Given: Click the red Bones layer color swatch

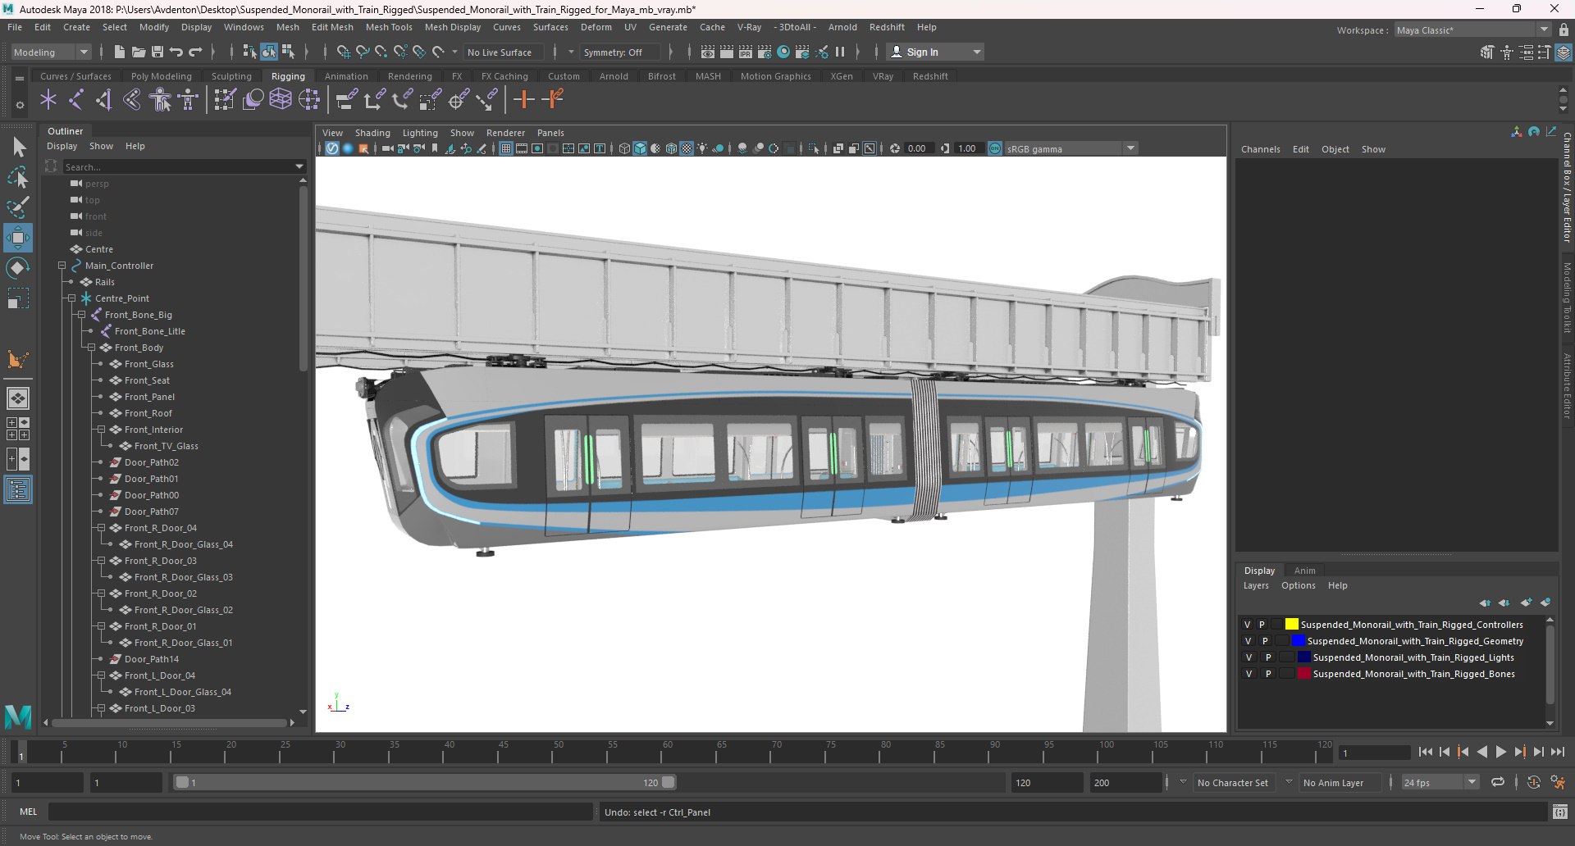Looking at the screenshot, I should (x=1303, y=674).
